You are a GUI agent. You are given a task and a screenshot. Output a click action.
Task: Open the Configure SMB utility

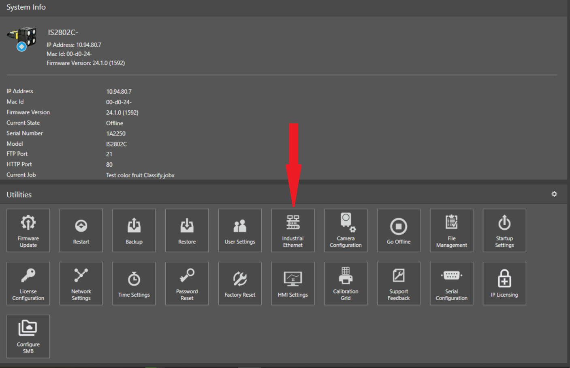(x=28, y=336)
